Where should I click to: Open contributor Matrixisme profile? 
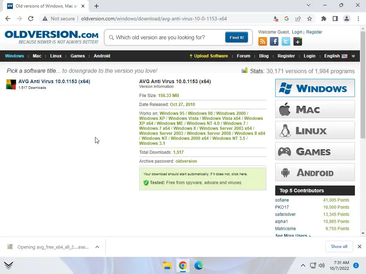coord(285,229)
